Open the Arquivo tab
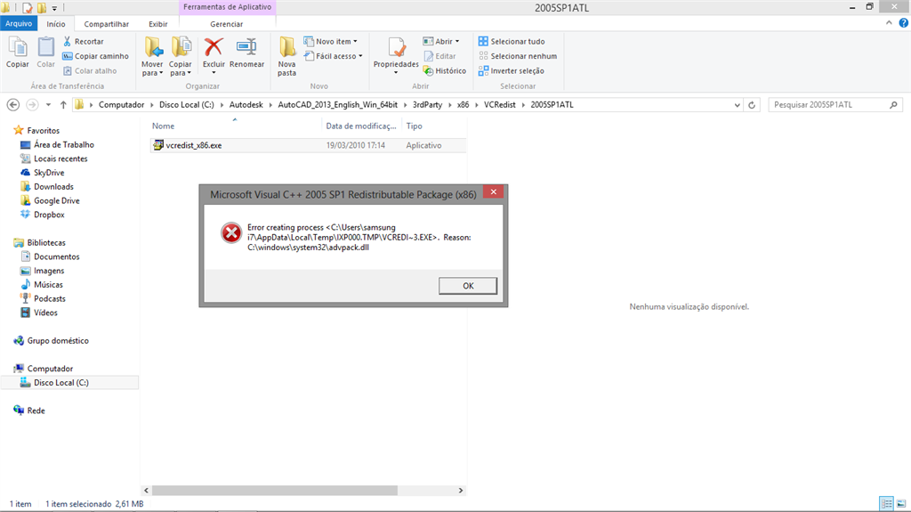Viewport: 911px width, 512px height. click(x=20, y=23)
